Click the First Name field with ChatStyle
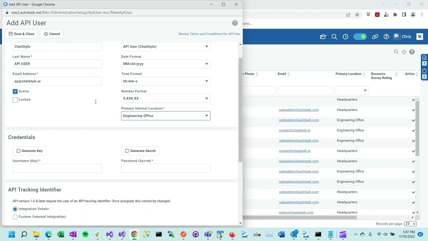The width and height of the screenshot is (428, 241). [x=57, y=47]
